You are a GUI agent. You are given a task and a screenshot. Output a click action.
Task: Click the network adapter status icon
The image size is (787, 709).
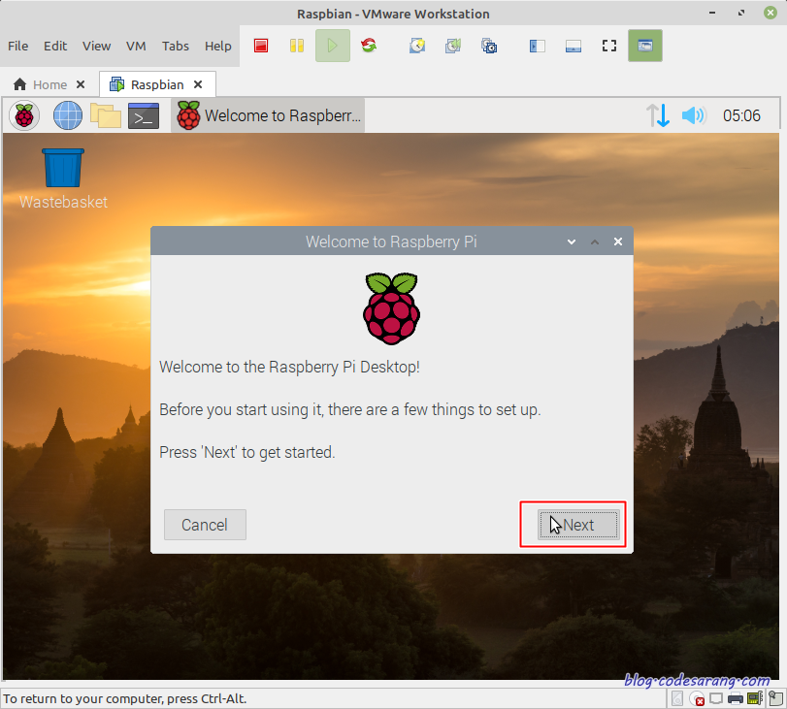click(x=716, y=698)
